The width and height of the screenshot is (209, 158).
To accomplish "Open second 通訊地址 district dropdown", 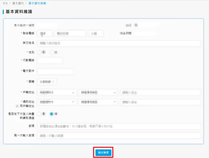I will tap(98, 102).
